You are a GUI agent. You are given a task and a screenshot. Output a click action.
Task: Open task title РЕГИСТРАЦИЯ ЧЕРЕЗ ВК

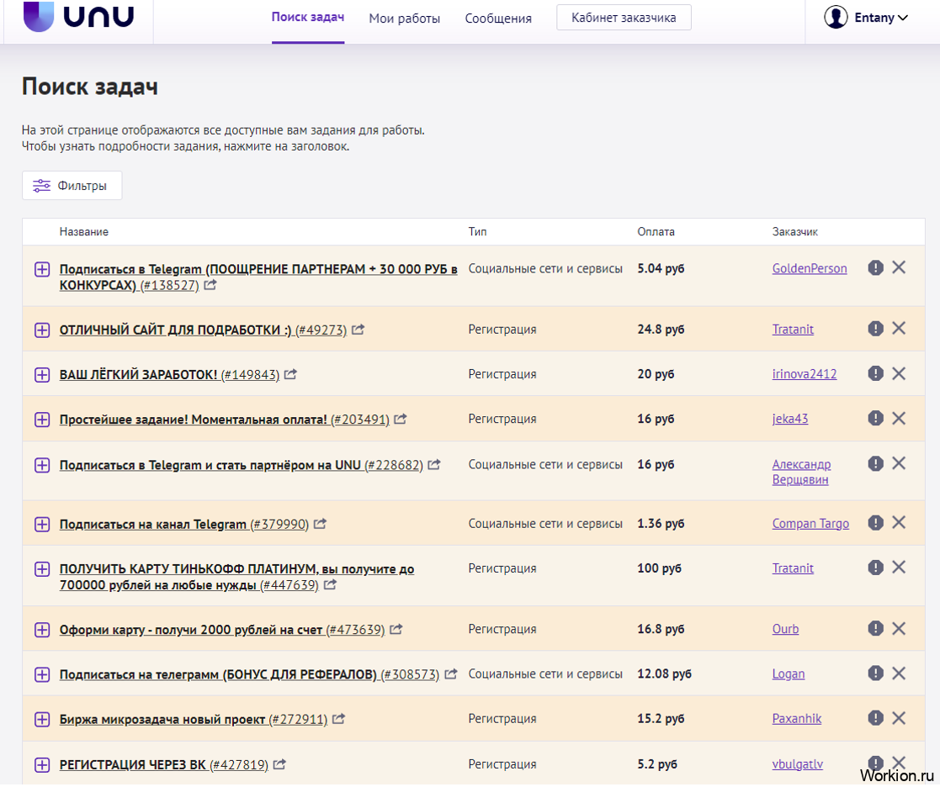pyautogui.click(x=132, y=765)
